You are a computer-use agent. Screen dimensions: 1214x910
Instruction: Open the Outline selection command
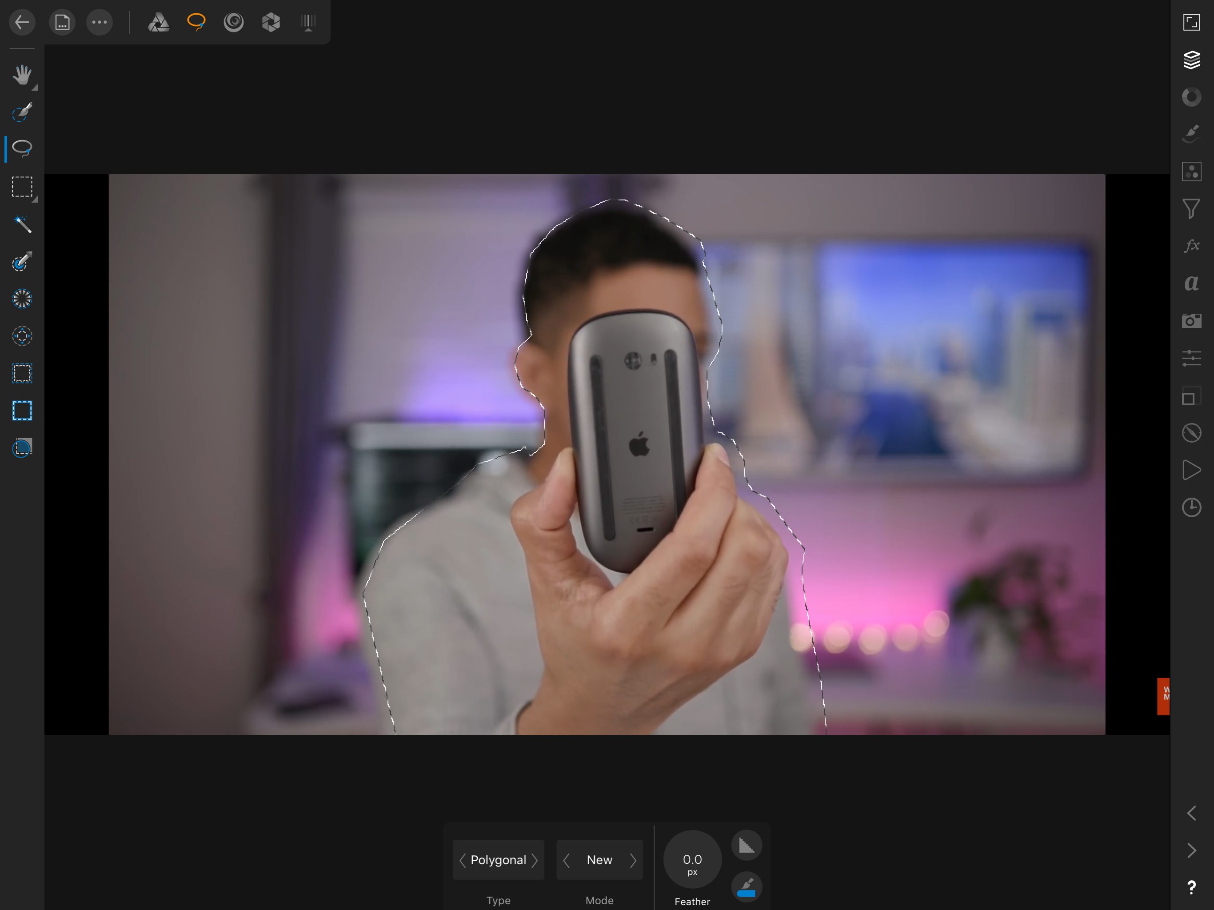pos(23,411)
